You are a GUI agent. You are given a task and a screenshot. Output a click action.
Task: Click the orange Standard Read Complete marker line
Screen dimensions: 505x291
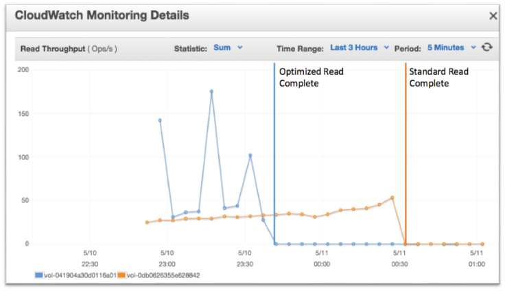tap(406, 153)
